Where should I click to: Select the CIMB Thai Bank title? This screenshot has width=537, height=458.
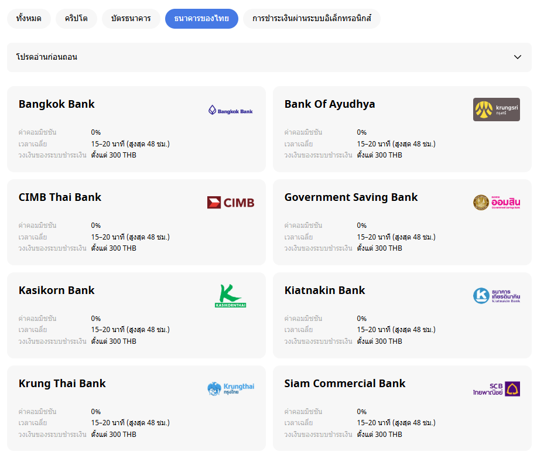60,197
